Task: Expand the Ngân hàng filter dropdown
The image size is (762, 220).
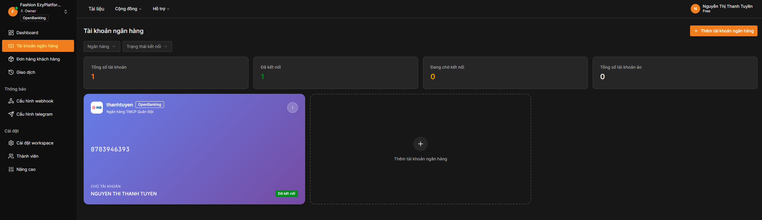Action: coord(102,46)
